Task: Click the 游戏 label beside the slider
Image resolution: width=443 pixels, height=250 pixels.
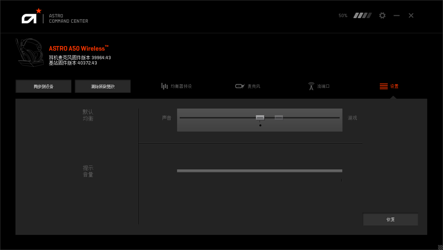Action: point(352,118)
